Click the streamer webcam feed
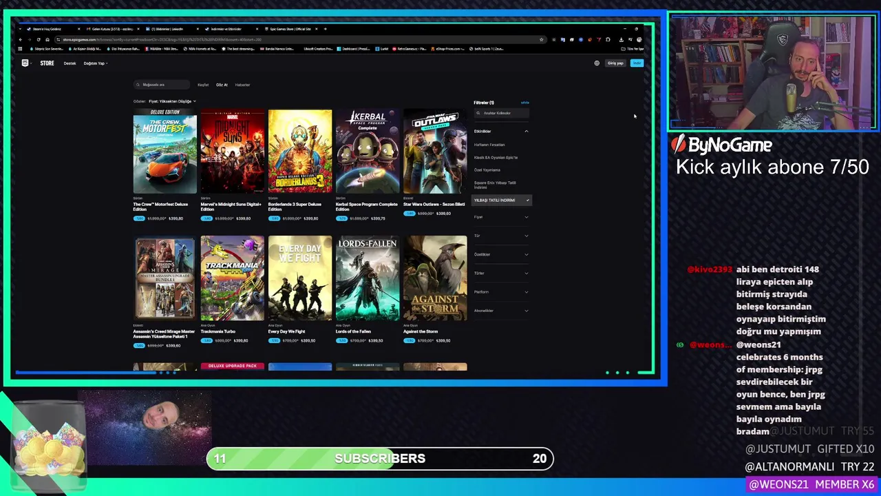 pos(772,72)
